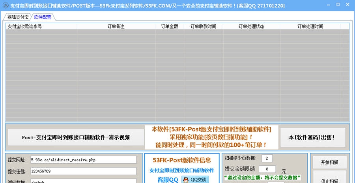The image size is (355, 183).
Task: Click the 订单收款时间 column header
Action: click(203, 26)
